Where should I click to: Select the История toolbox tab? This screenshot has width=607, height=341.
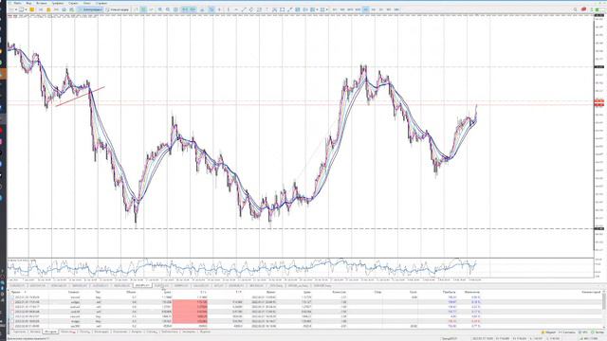[x=50, y=332]
